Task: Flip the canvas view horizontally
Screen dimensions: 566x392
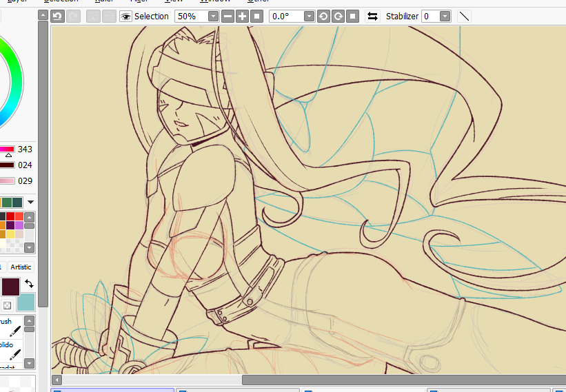Action: pos(372,16)
